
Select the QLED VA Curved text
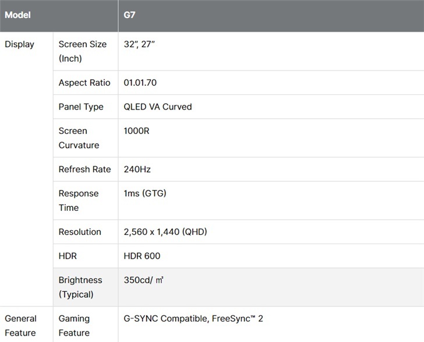[158, 107]
